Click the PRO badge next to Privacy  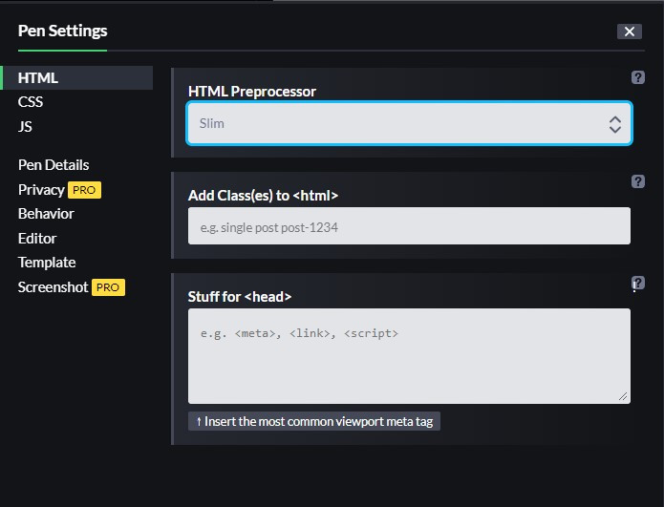[84, 190]
